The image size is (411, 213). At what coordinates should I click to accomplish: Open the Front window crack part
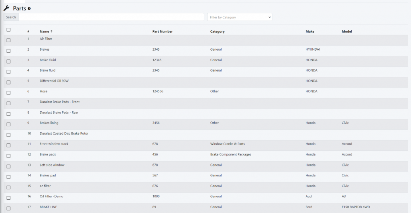coord(54,144)
